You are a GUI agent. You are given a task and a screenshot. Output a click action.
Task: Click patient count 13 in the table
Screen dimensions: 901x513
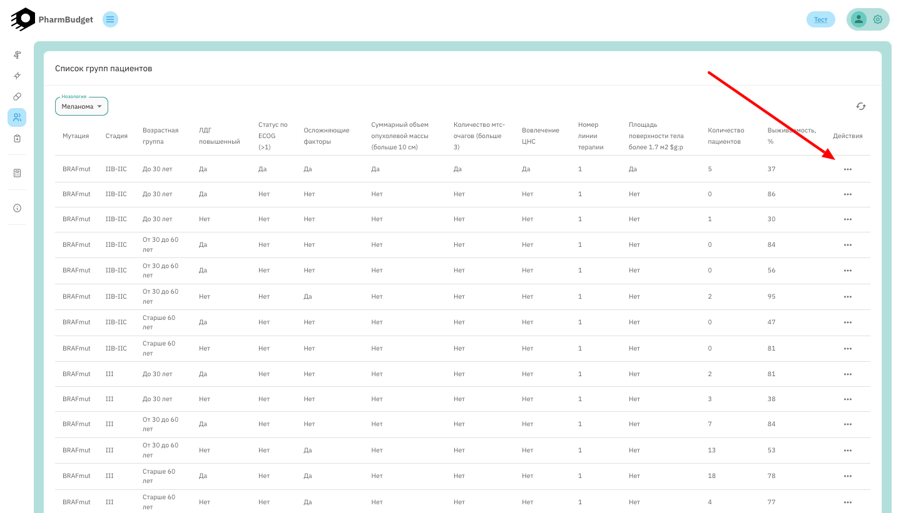tap(711, 451)
